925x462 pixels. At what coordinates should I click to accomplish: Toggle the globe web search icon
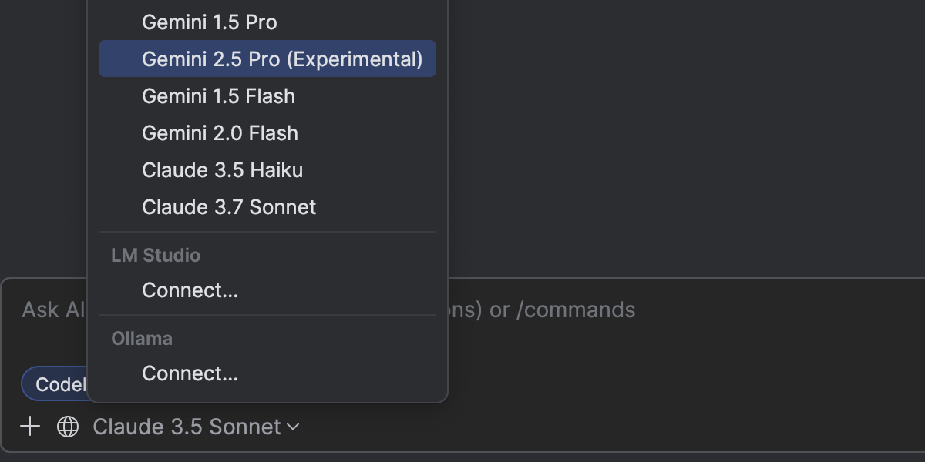tap(68, 427)
